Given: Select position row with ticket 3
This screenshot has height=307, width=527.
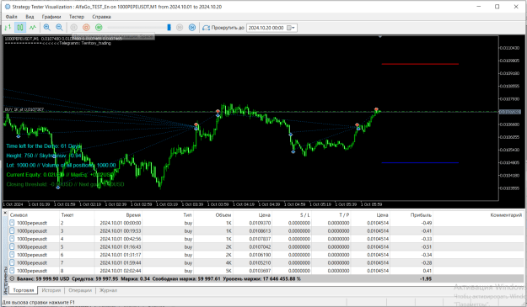Looking at the screenshot, I should coord(266,231).
